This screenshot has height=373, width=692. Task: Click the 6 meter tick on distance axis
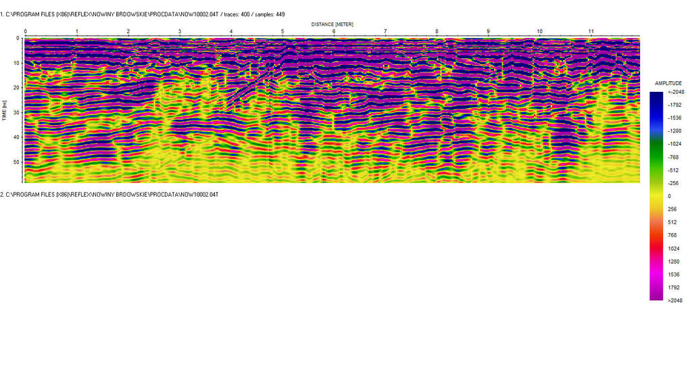click(x=334, y=32)
